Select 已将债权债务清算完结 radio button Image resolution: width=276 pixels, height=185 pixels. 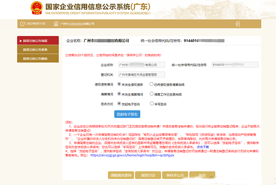[151, 84]
